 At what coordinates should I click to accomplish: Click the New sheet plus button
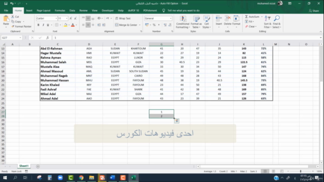pyautogui.click(x=38, y=166)
